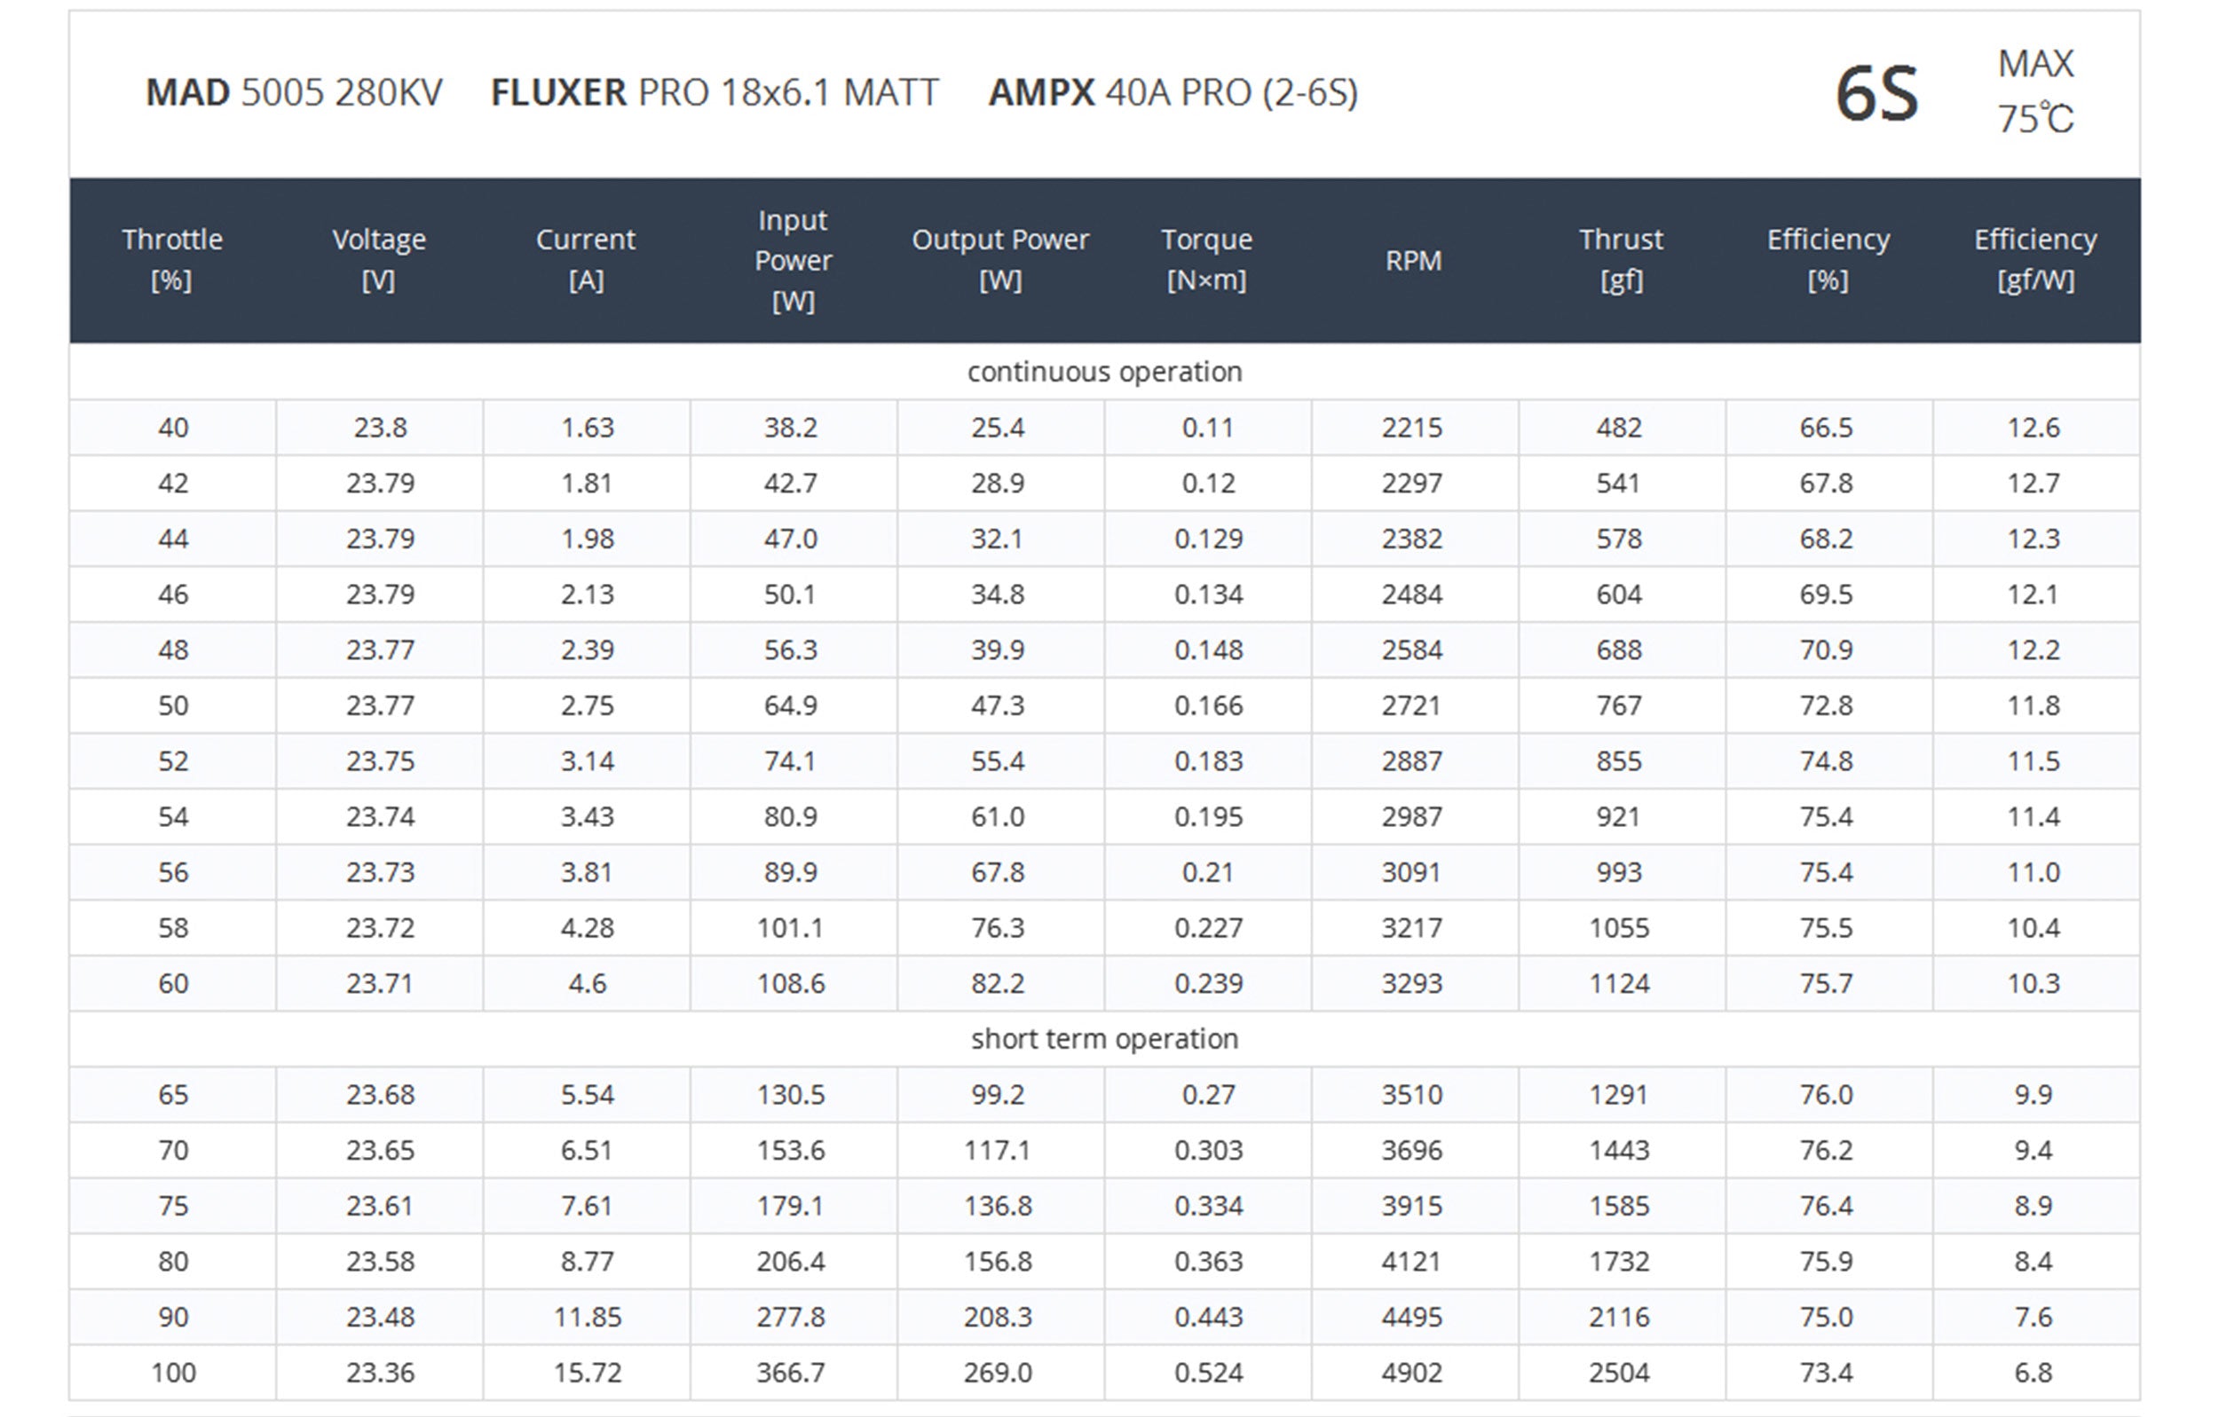Click the Throttle [%] column header
The height and width of the screenshot is (1417, 2219).
tap(172, 260)
